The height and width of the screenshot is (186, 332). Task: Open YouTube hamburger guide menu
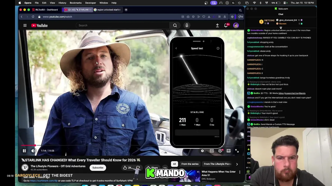click(25, 25)
